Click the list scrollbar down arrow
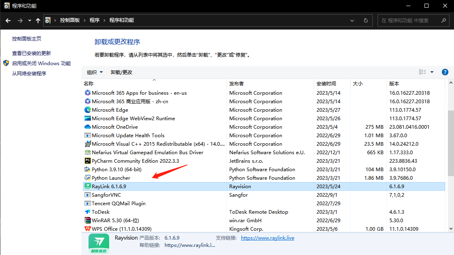This screenshot has height=255, width=454. [x=451, y=229]
